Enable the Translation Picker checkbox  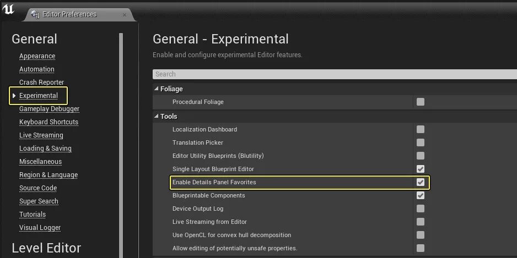click(x=421, y=142)
